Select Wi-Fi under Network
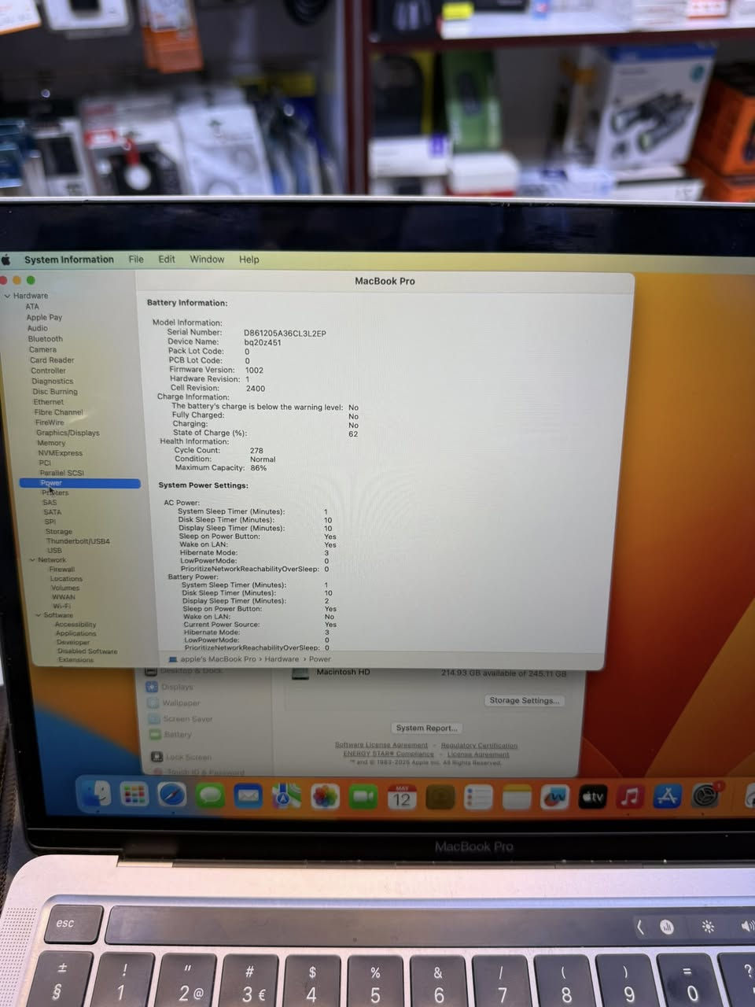Screen dimensions: 755x1007 pos(61,607)
